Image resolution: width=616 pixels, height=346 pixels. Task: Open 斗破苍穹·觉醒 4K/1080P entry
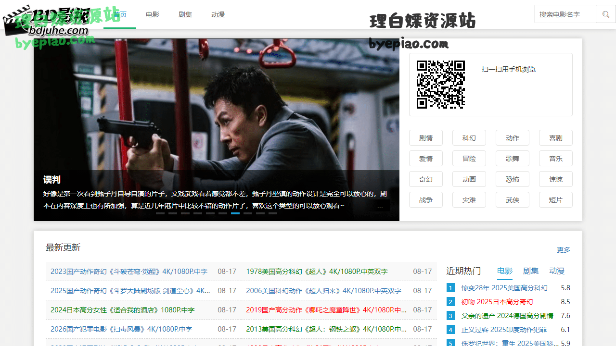click(129, 272)
